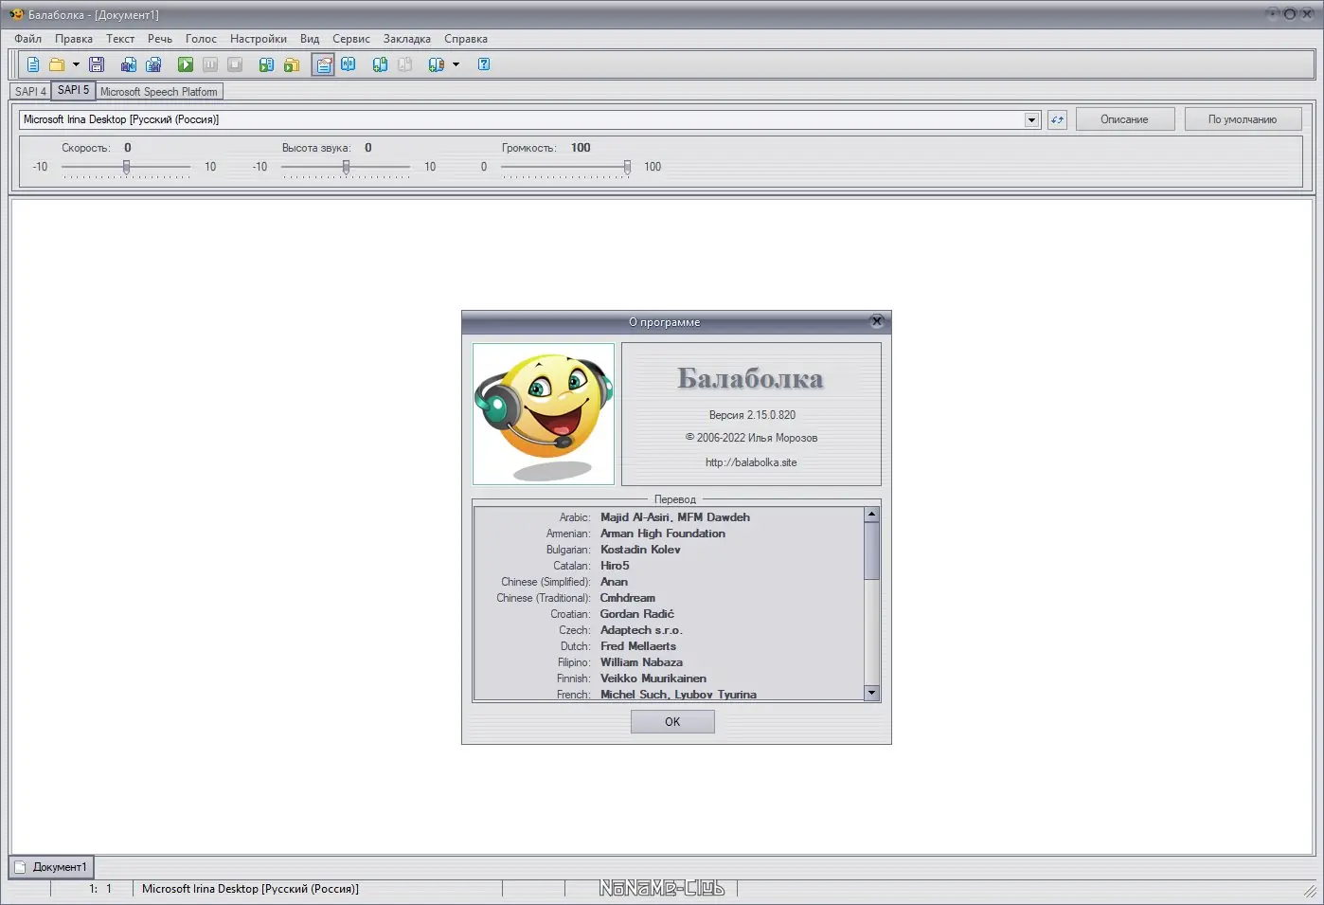The width and height of the screenshot is (1324, 905).
Task: Open the Текст menu
Action: (120, 39)
